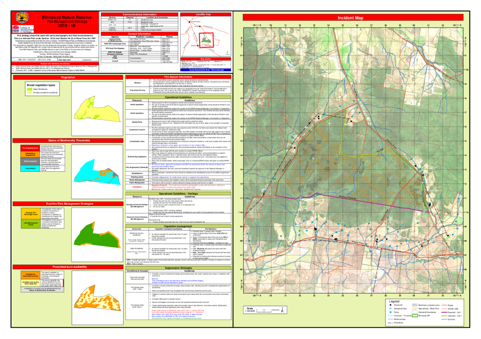Click the Aboriginal sites legend symbol
Screen dimensions: 481x339
pyautogui.click(x=390, y=309)
